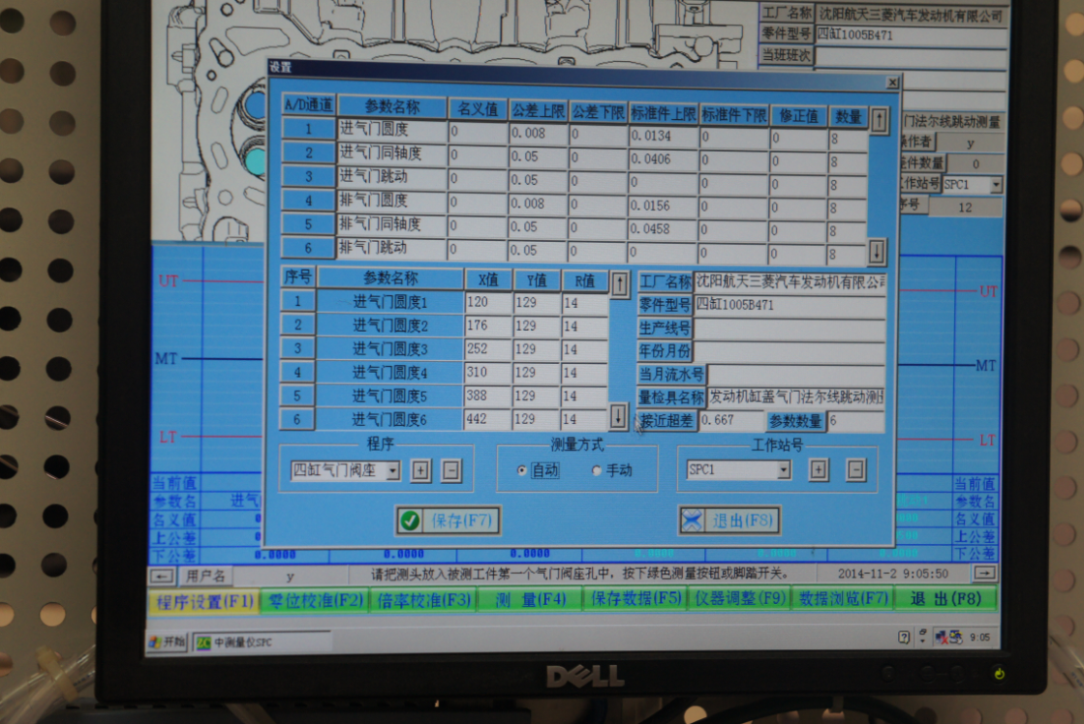Close the 设置 dialog with the X
Image resolution: width=1084 pixels, height=724 pixels.
(x=892, y=82)
